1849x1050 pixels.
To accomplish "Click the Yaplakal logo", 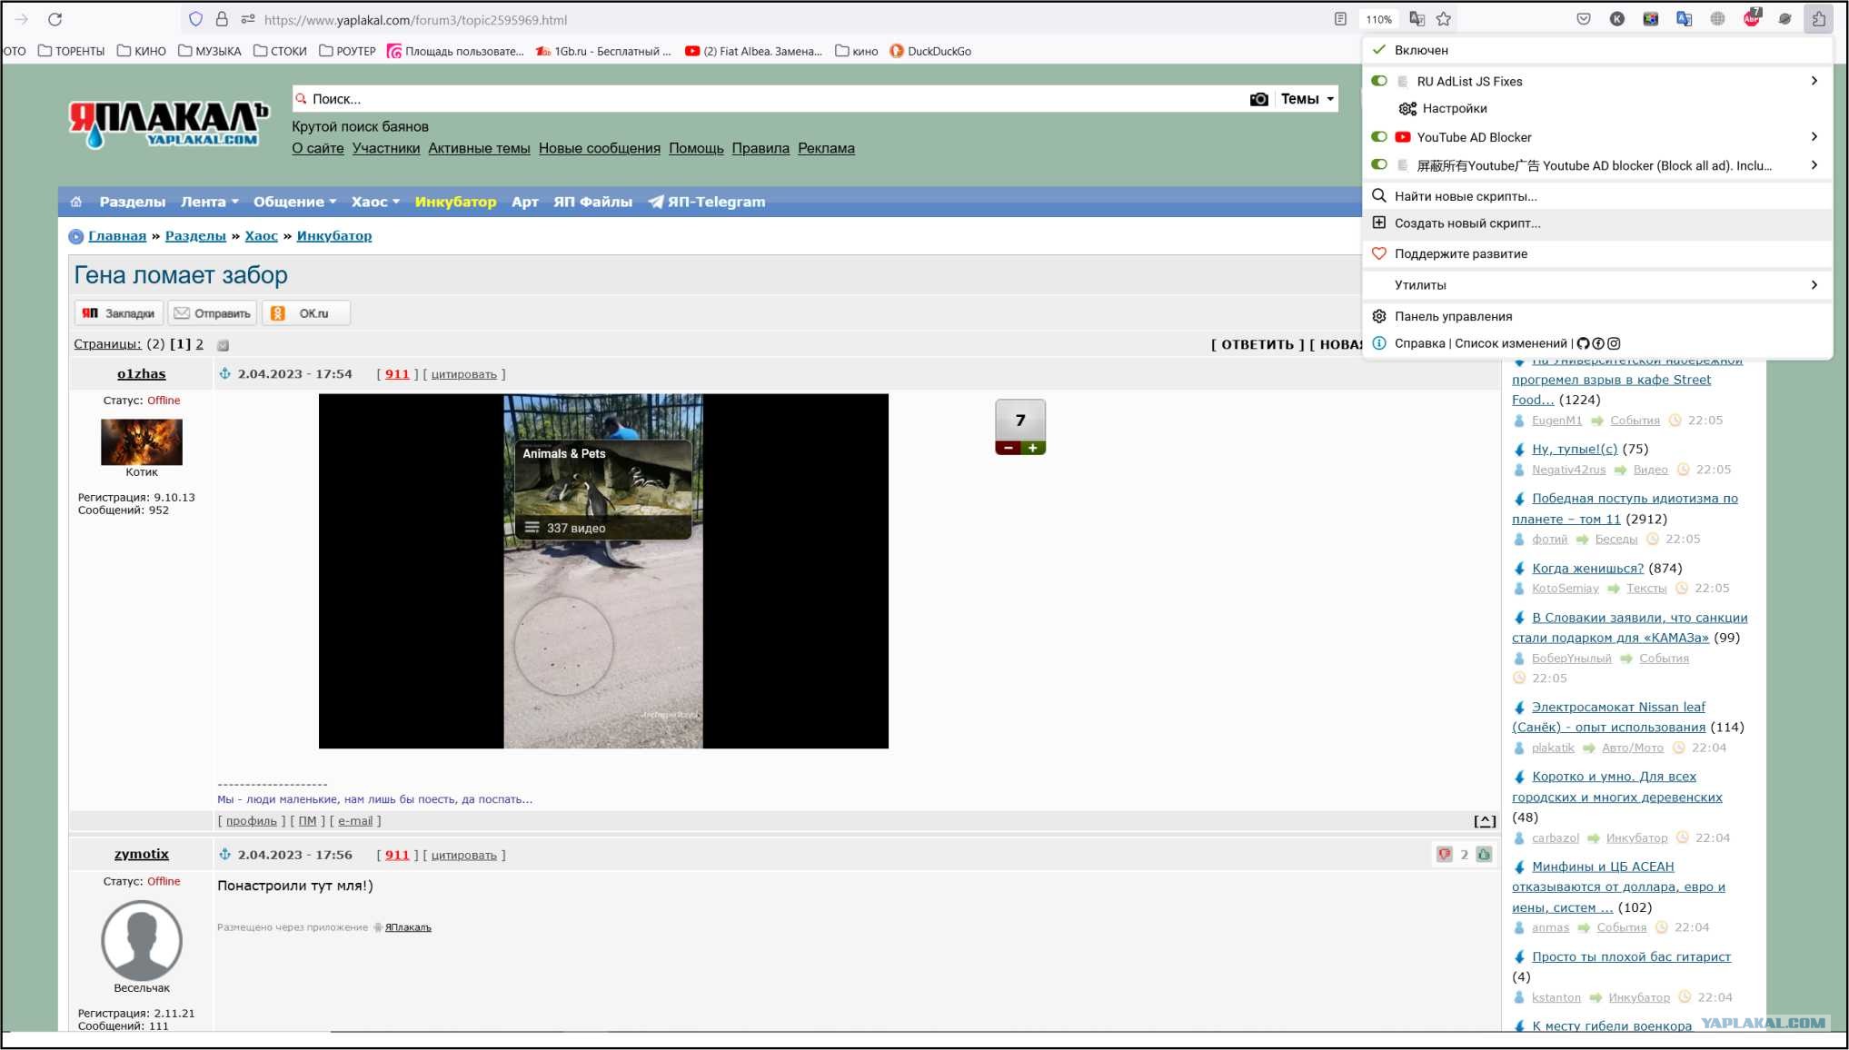I will (169, 124).
